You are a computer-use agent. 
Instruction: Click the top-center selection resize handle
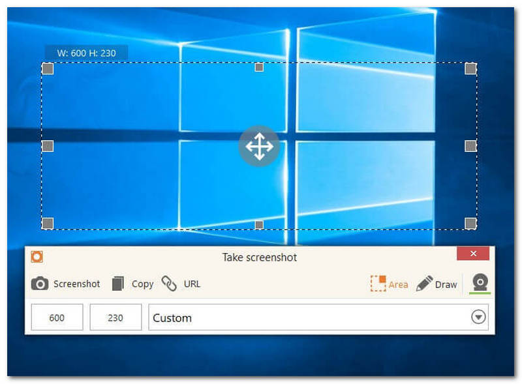coord(259,67)
